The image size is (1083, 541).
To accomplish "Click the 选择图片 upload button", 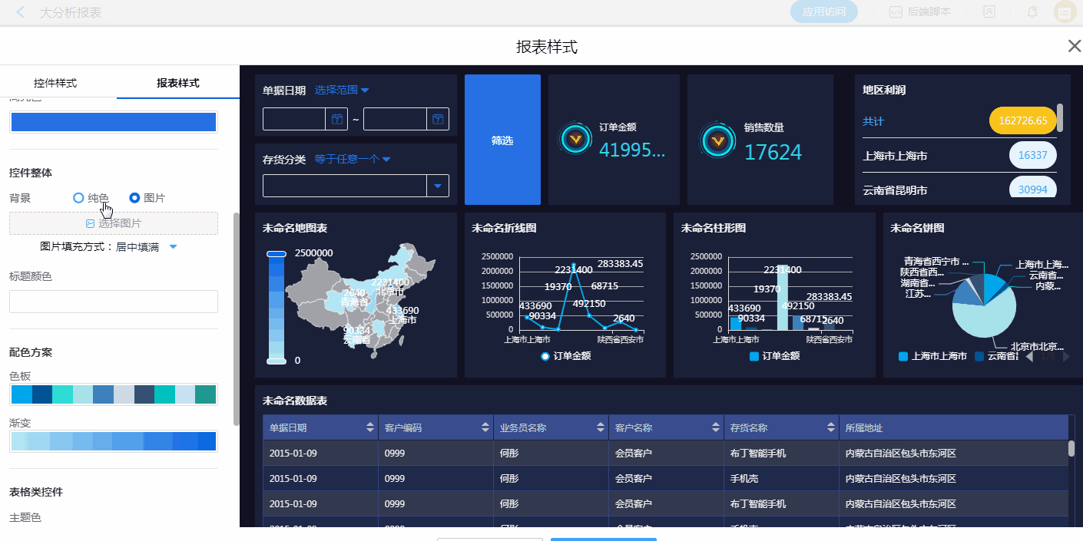I will (114, 223).
